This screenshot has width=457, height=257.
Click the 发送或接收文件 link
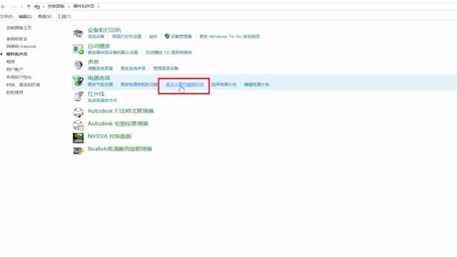click(x=102, y=100)
